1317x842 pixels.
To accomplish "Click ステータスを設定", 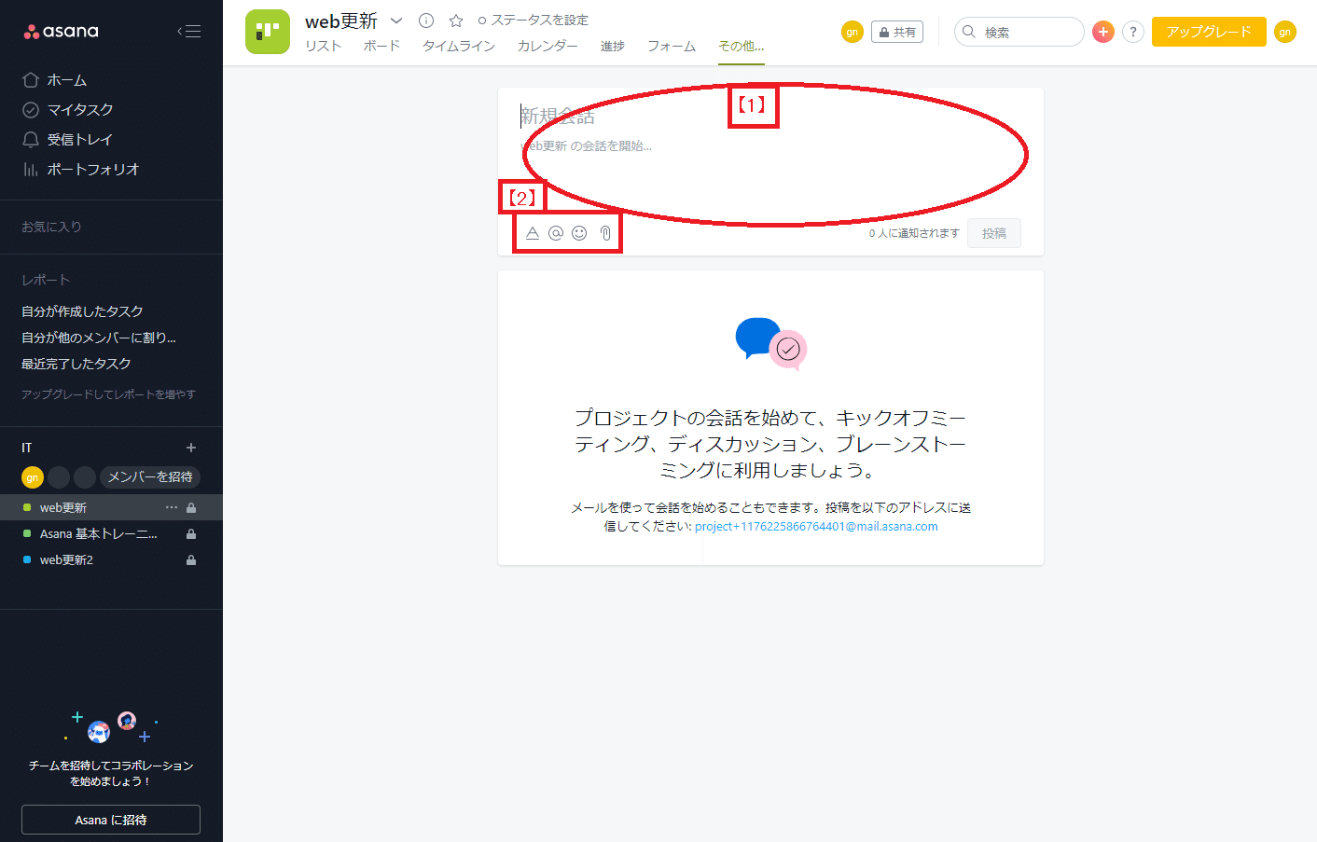I will click(x=534, y=21).
